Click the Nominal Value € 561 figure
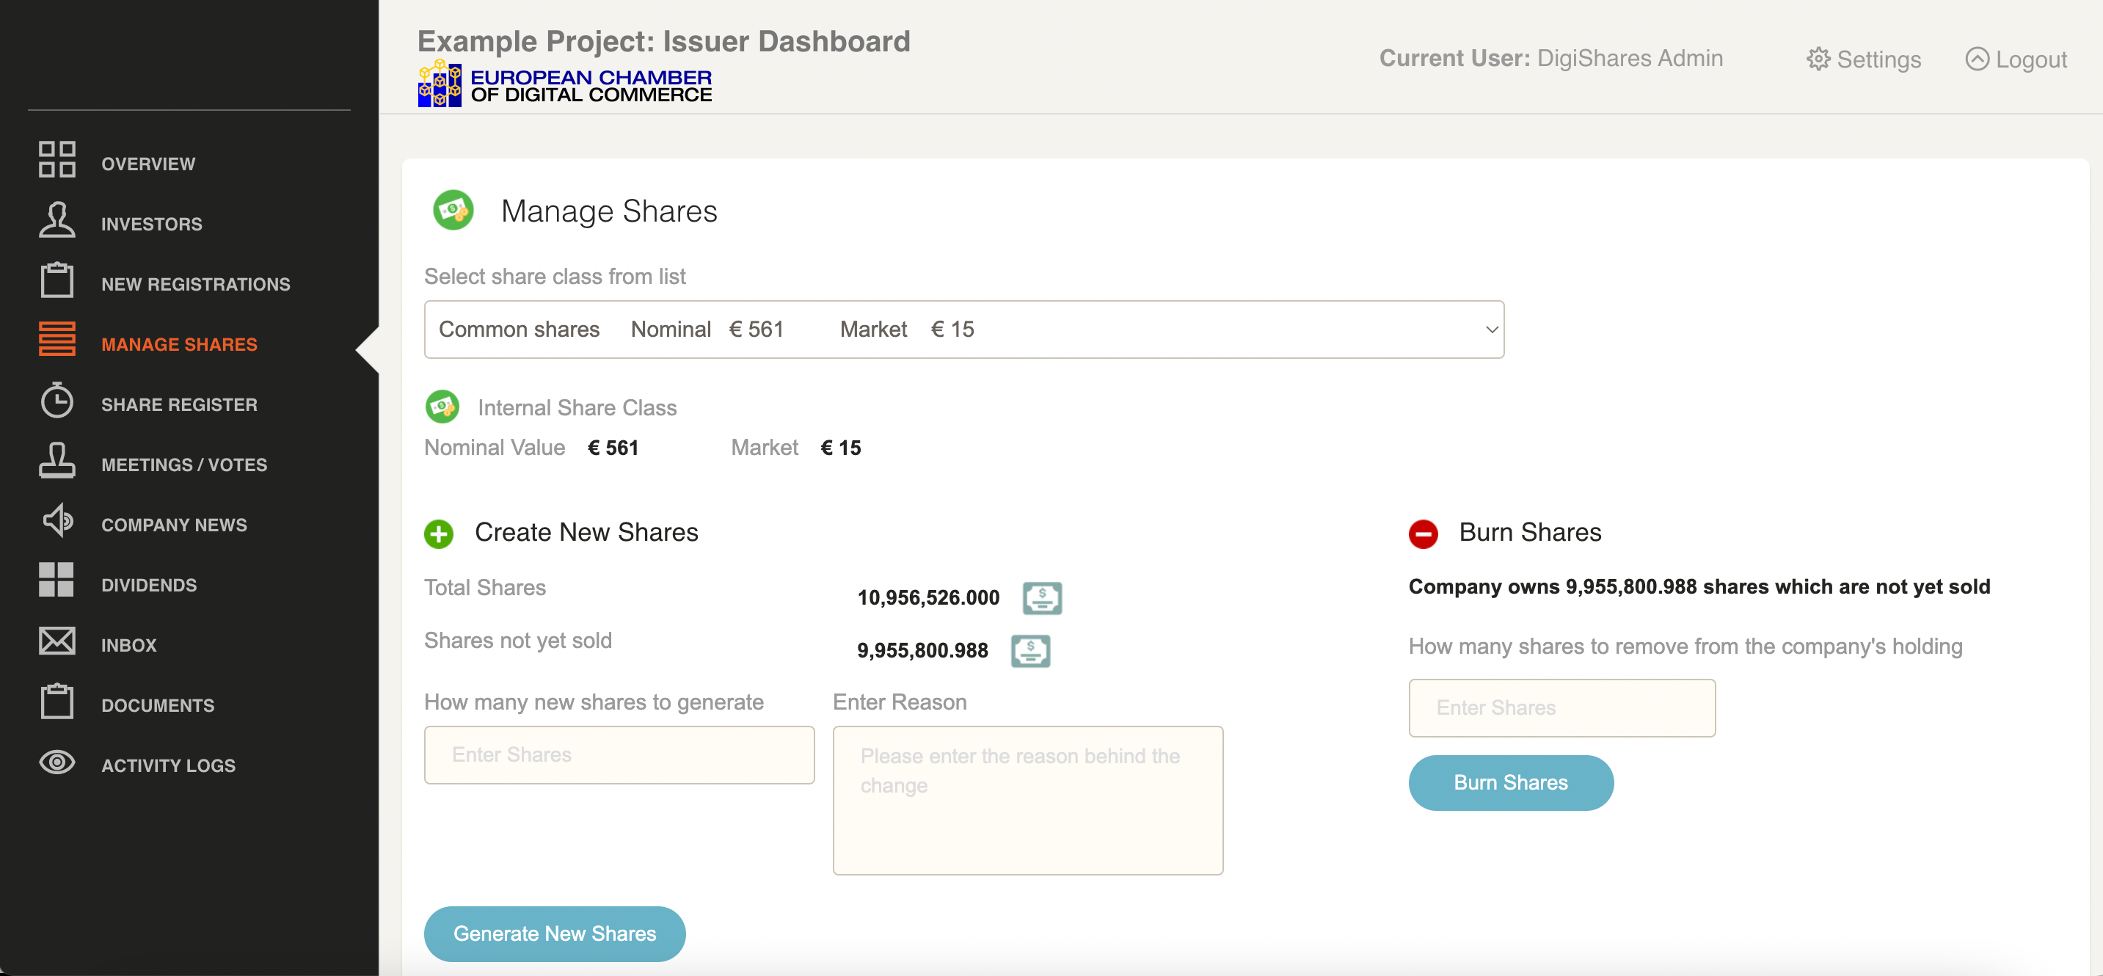2103x976 pixels. click(x=612, y=448)
